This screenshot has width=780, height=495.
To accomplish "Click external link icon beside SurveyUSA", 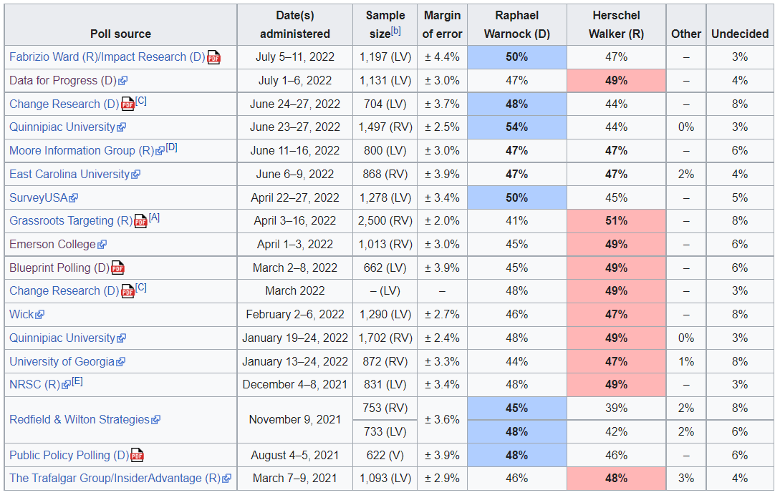I will tap(73, 198).
